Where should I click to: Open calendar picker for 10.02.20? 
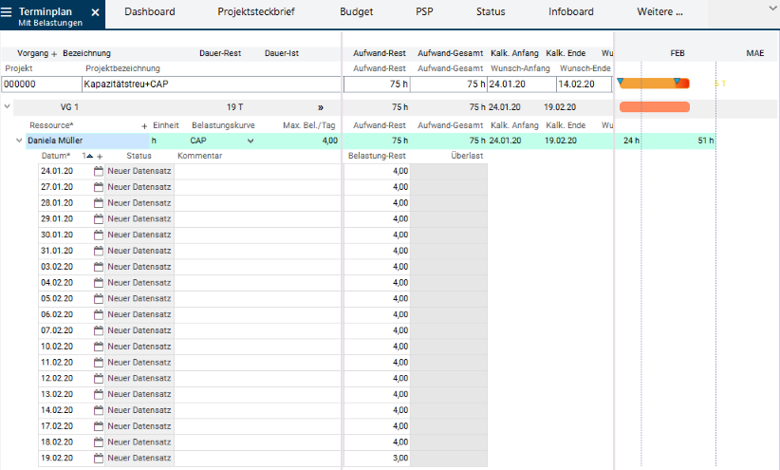click(x=98, y=347)
